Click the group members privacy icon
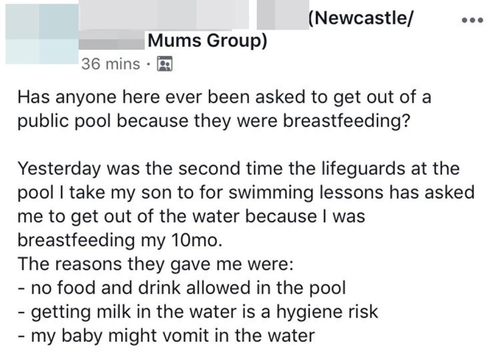Image resolution: width=498 pixels, height=354 pixels. (x=165, y=63)
